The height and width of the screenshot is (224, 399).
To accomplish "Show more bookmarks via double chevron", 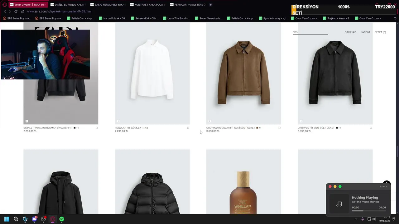I will [x=395, y=18].
